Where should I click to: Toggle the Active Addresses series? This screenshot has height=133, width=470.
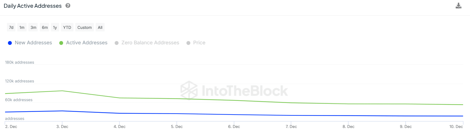click(87, 43)
